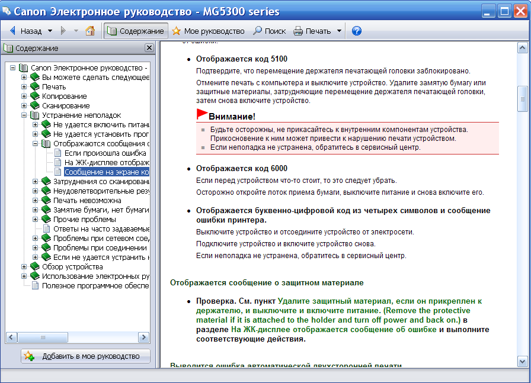Screen dimensions: 531x383
Task: Click page icon beside Ответы на часто задаваемые
Action: pos(47,228)
